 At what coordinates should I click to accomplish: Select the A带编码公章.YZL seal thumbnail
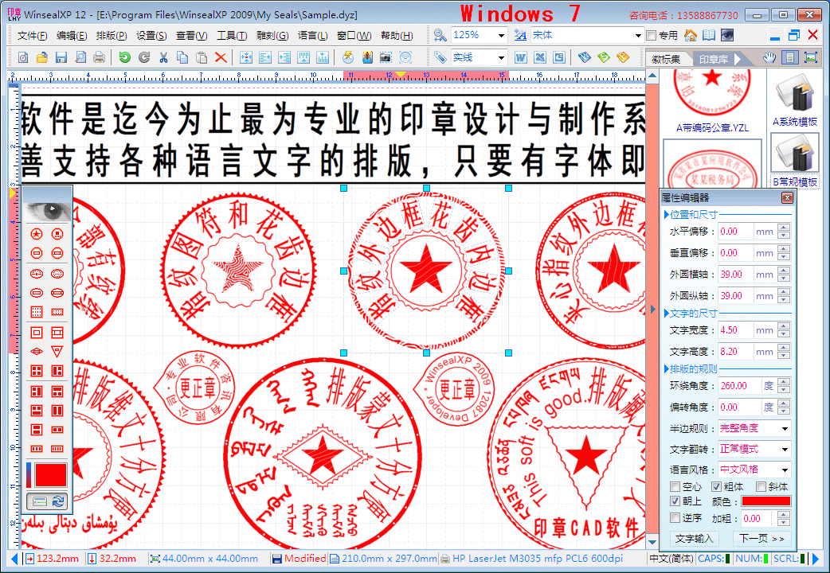(x=712, y=100)
